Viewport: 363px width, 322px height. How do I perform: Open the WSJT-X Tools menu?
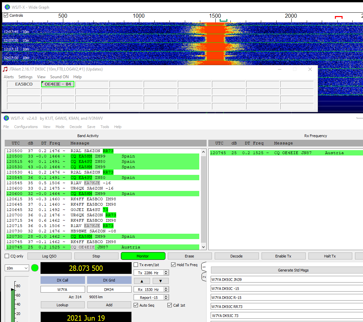pyautogui.click(x=104, y=127)
